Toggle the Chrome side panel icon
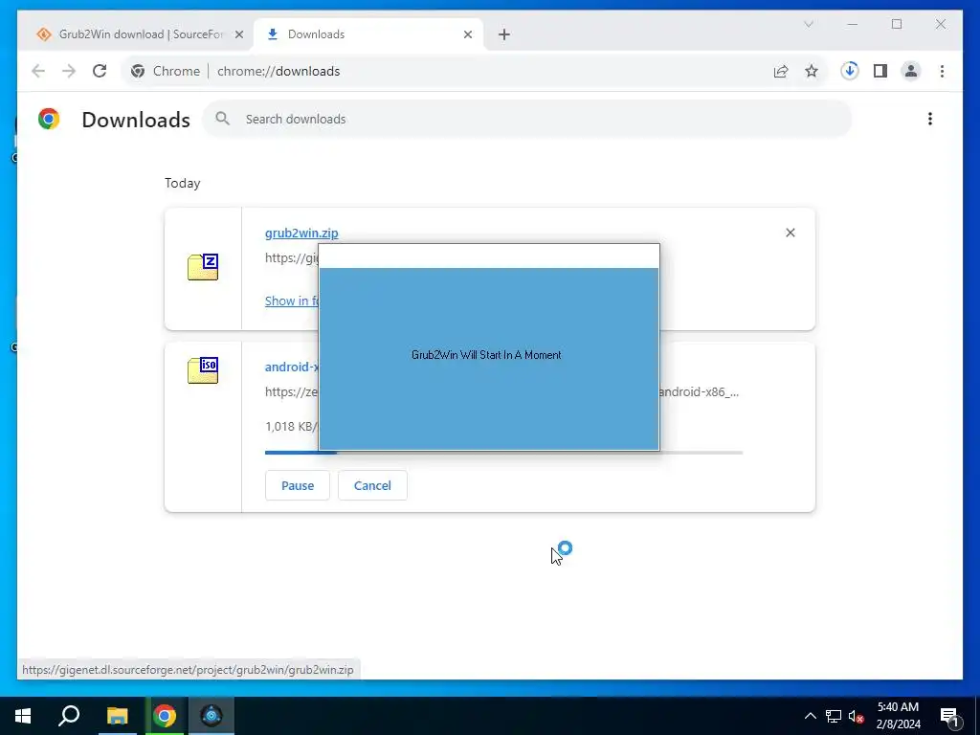980x735 pixels. click(880, 71)
